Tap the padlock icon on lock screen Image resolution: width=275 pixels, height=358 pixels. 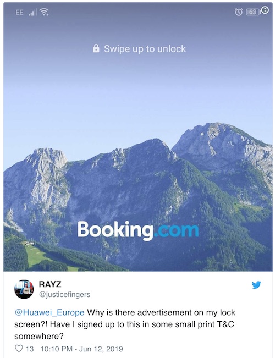96,48
